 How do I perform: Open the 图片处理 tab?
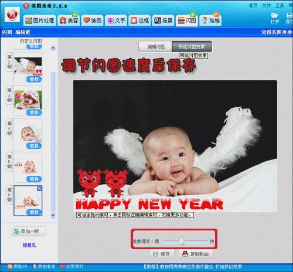[40, 21]
